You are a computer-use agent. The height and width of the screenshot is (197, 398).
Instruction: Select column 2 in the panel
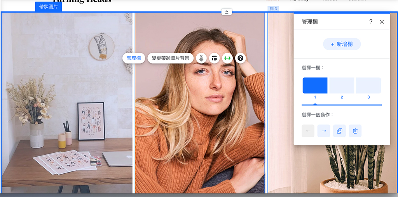[x=342, y=86]
